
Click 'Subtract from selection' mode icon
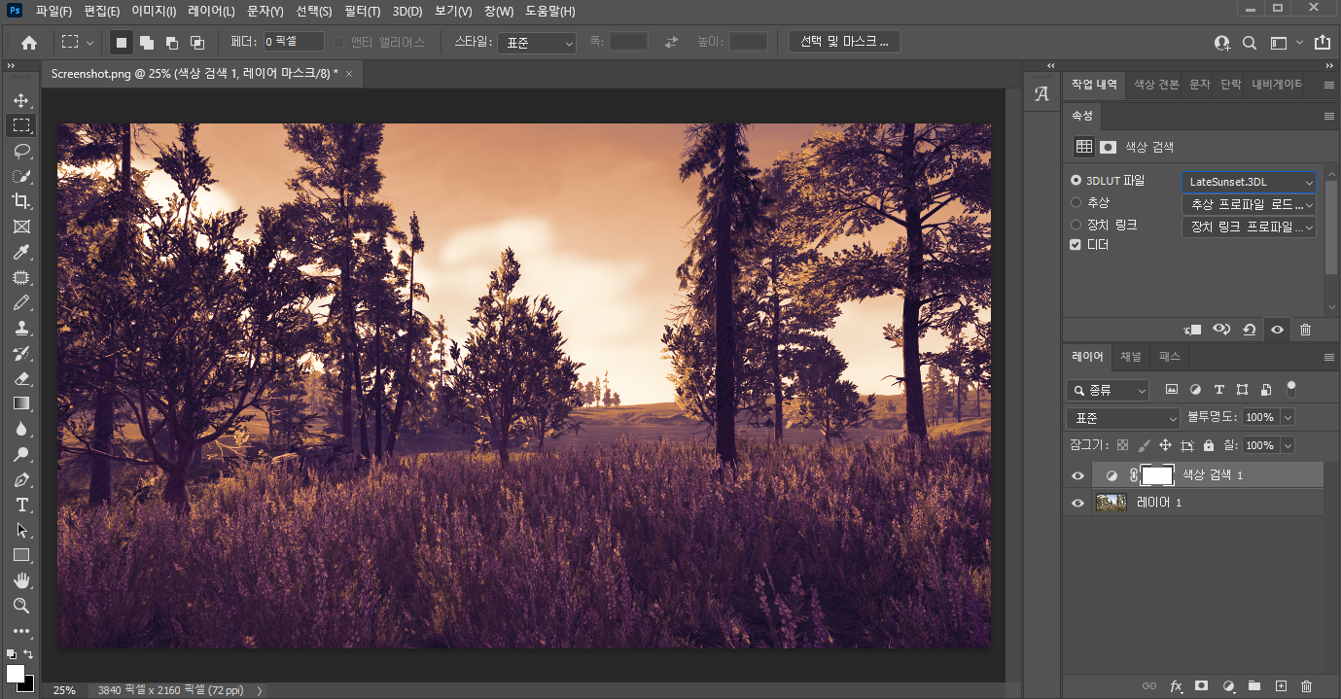pos(172,43)
